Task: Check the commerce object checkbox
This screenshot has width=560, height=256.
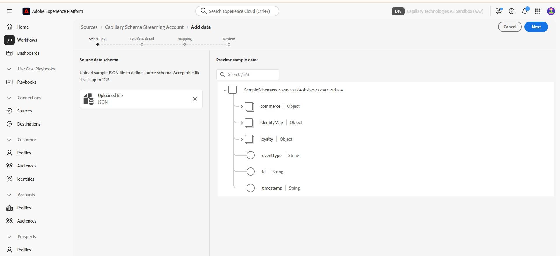Action: coord(250,106)
